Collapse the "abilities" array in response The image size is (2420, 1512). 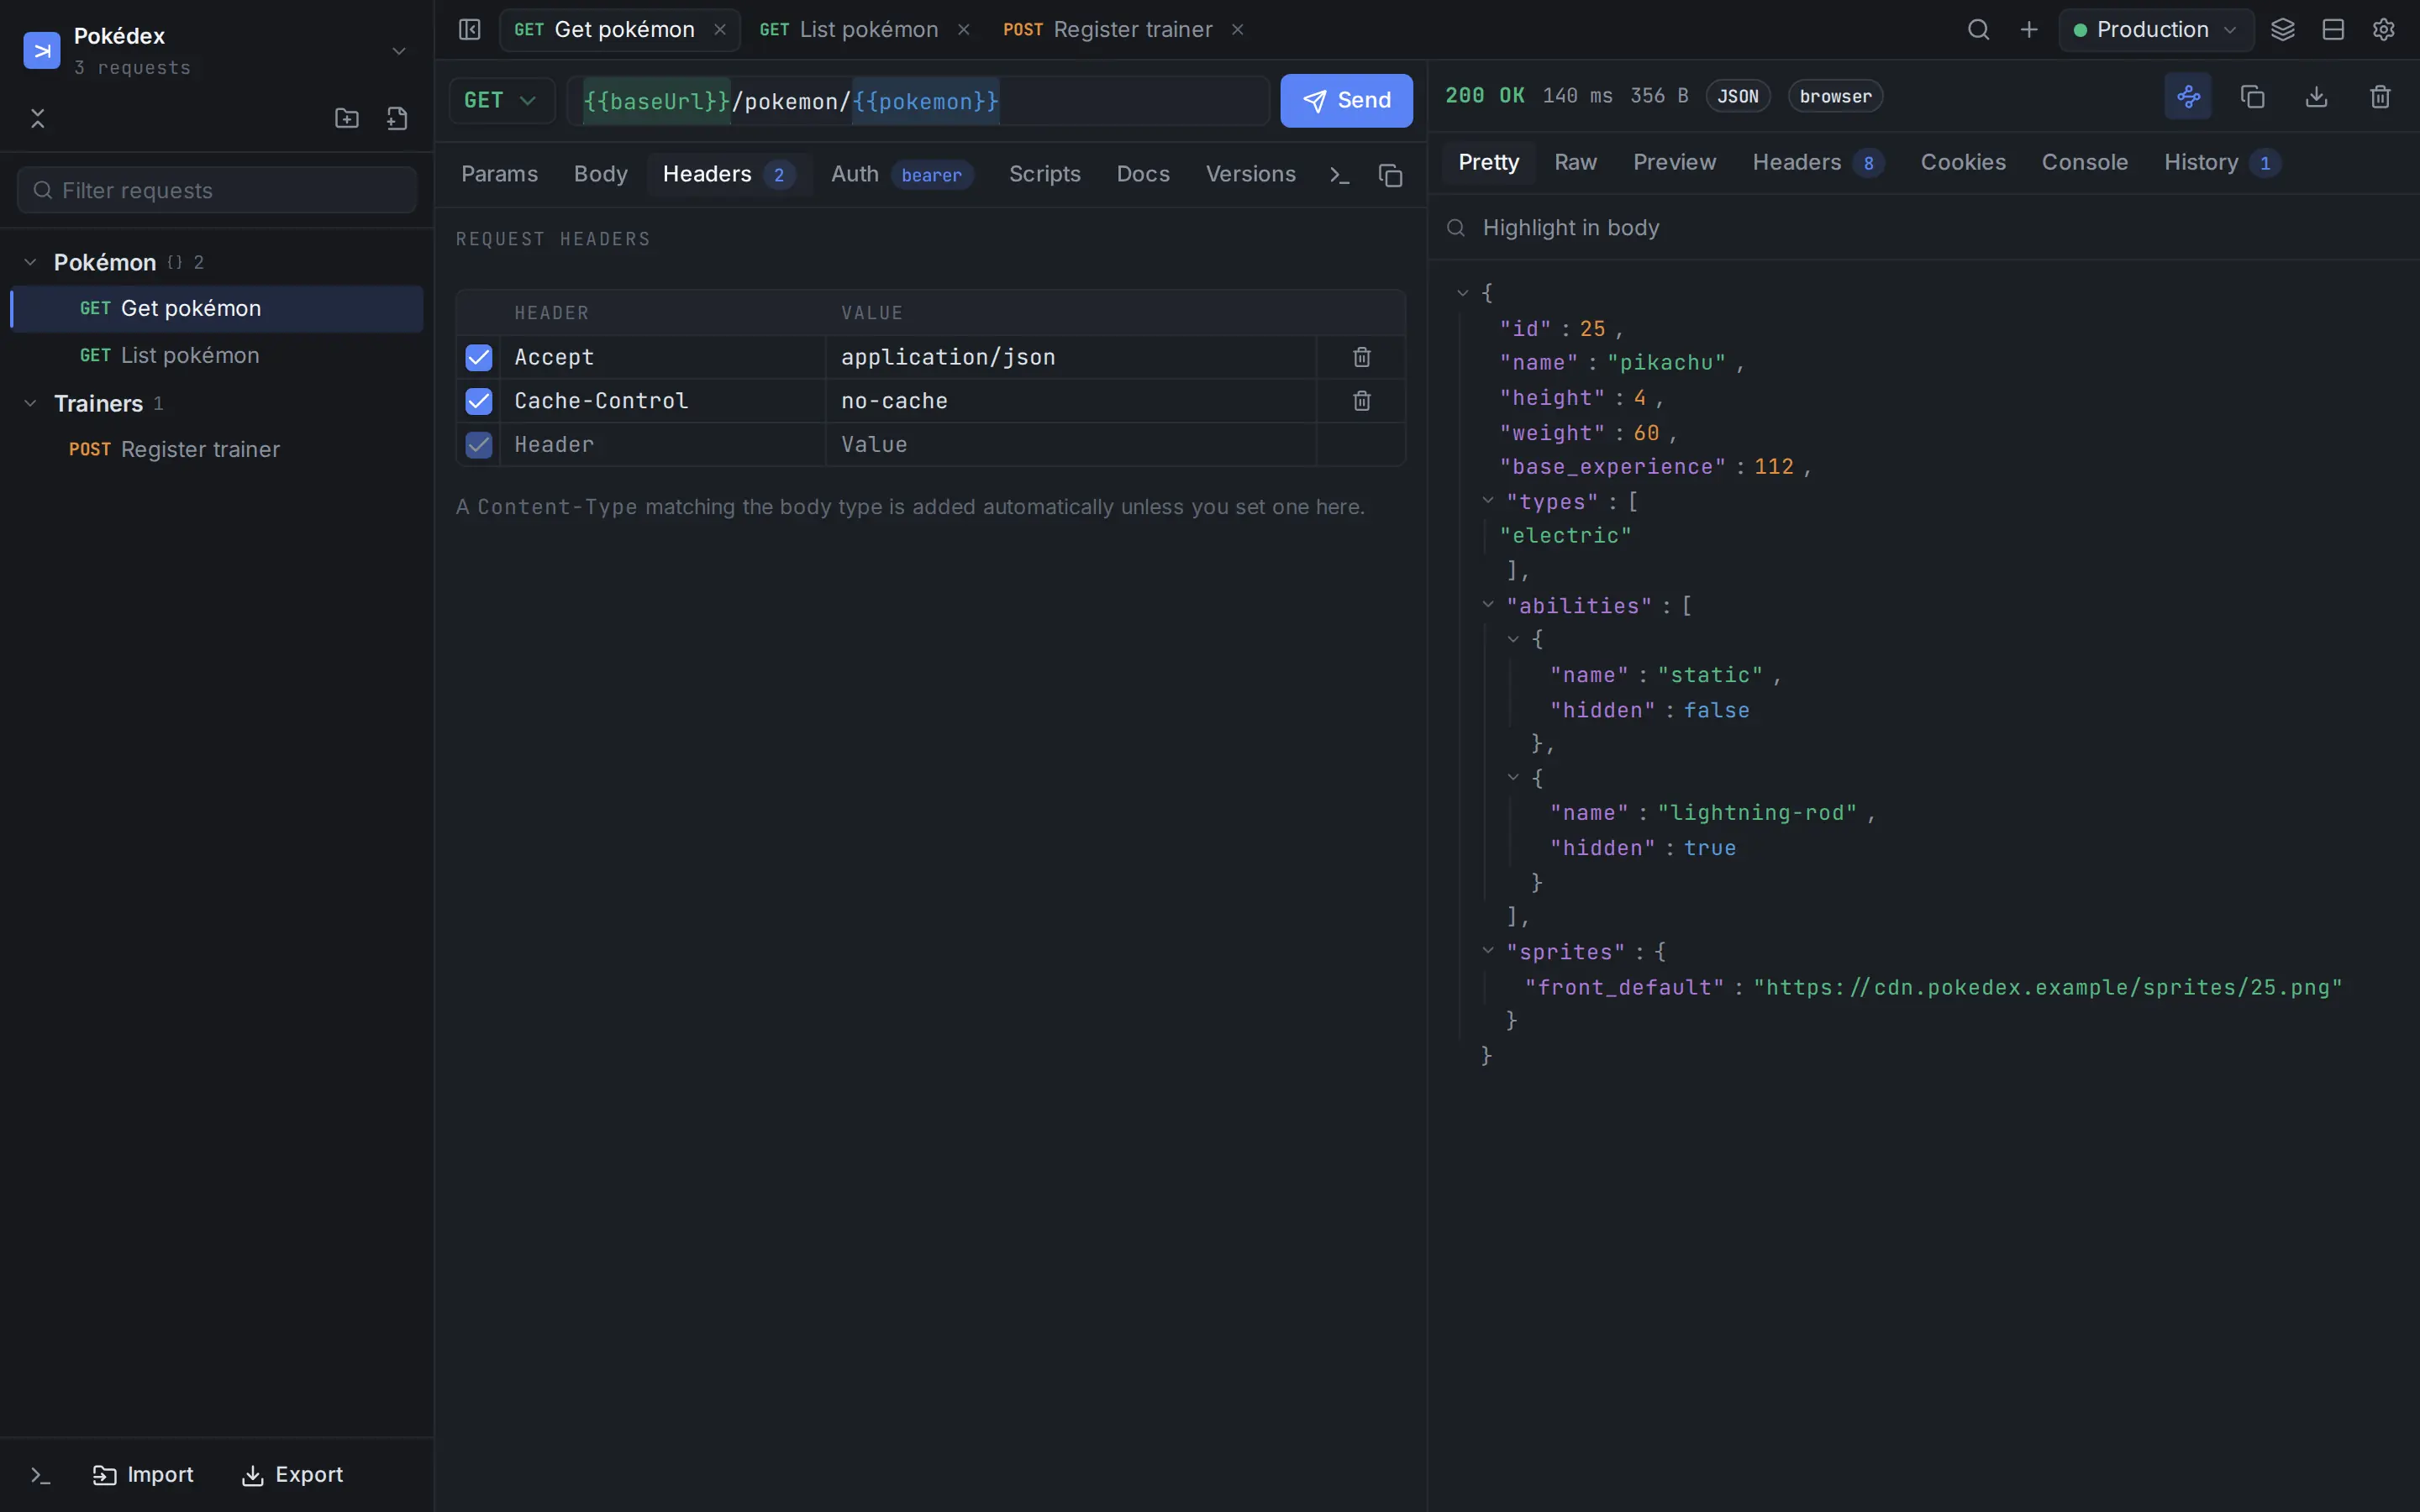(1488, 604)
